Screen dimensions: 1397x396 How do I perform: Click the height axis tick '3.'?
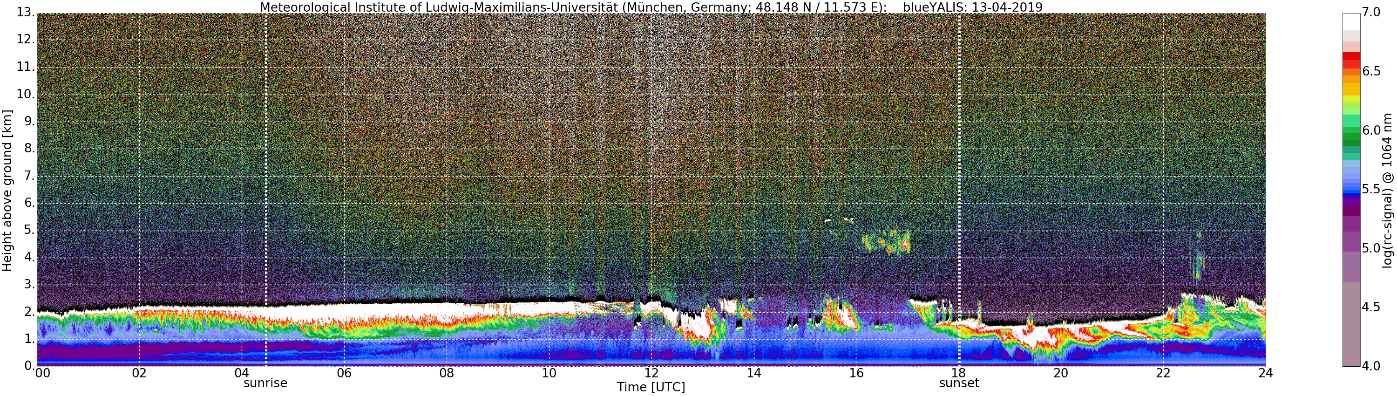29,284
